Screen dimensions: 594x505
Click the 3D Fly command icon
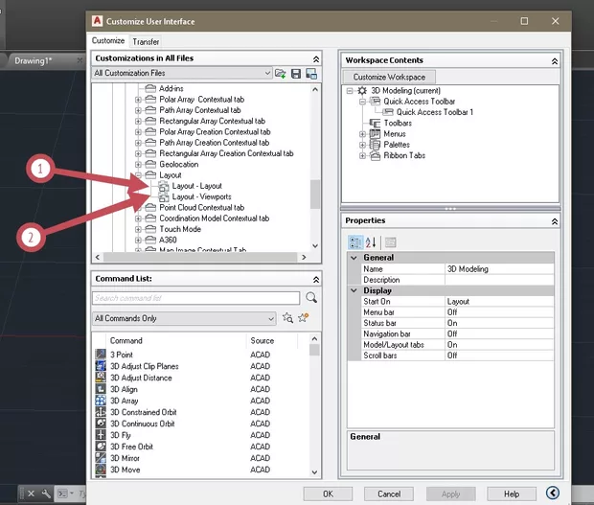pyautogui.click(x=102, y=435)
